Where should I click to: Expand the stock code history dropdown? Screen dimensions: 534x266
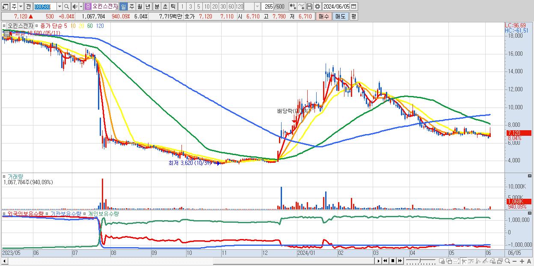click(x=59, y=6)
